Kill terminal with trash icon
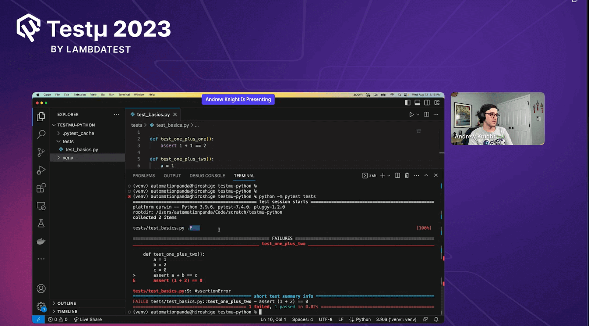 (407, 175)
